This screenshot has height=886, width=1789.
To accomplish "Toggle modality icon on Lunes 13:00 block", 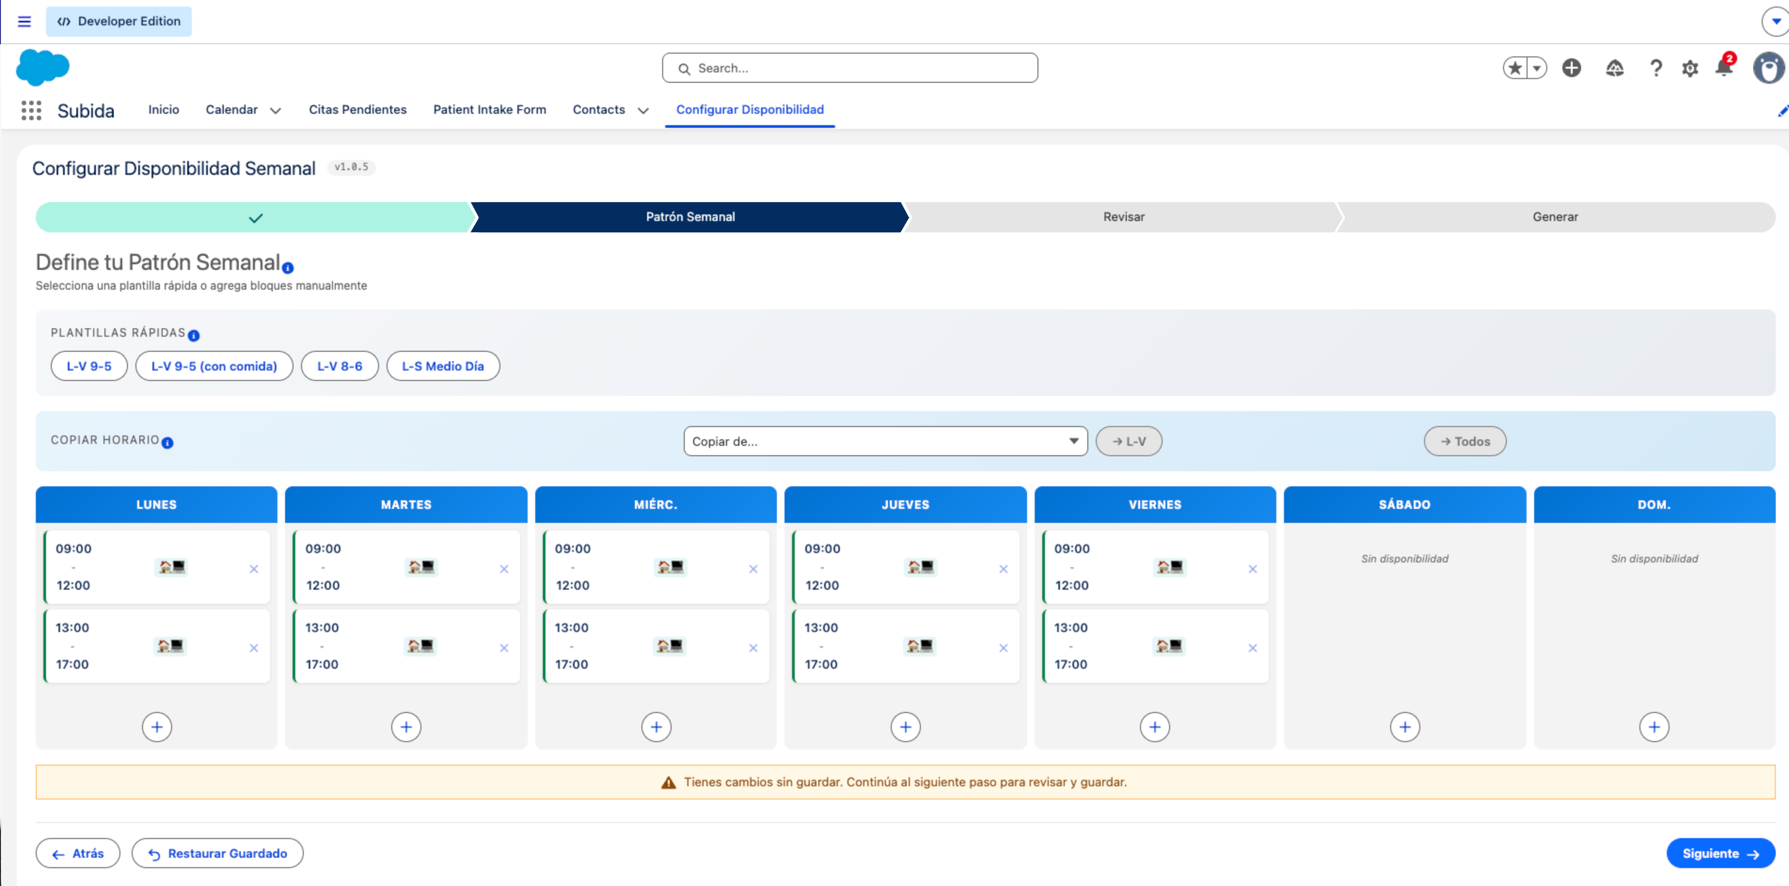I will click(x=170, y=647).
